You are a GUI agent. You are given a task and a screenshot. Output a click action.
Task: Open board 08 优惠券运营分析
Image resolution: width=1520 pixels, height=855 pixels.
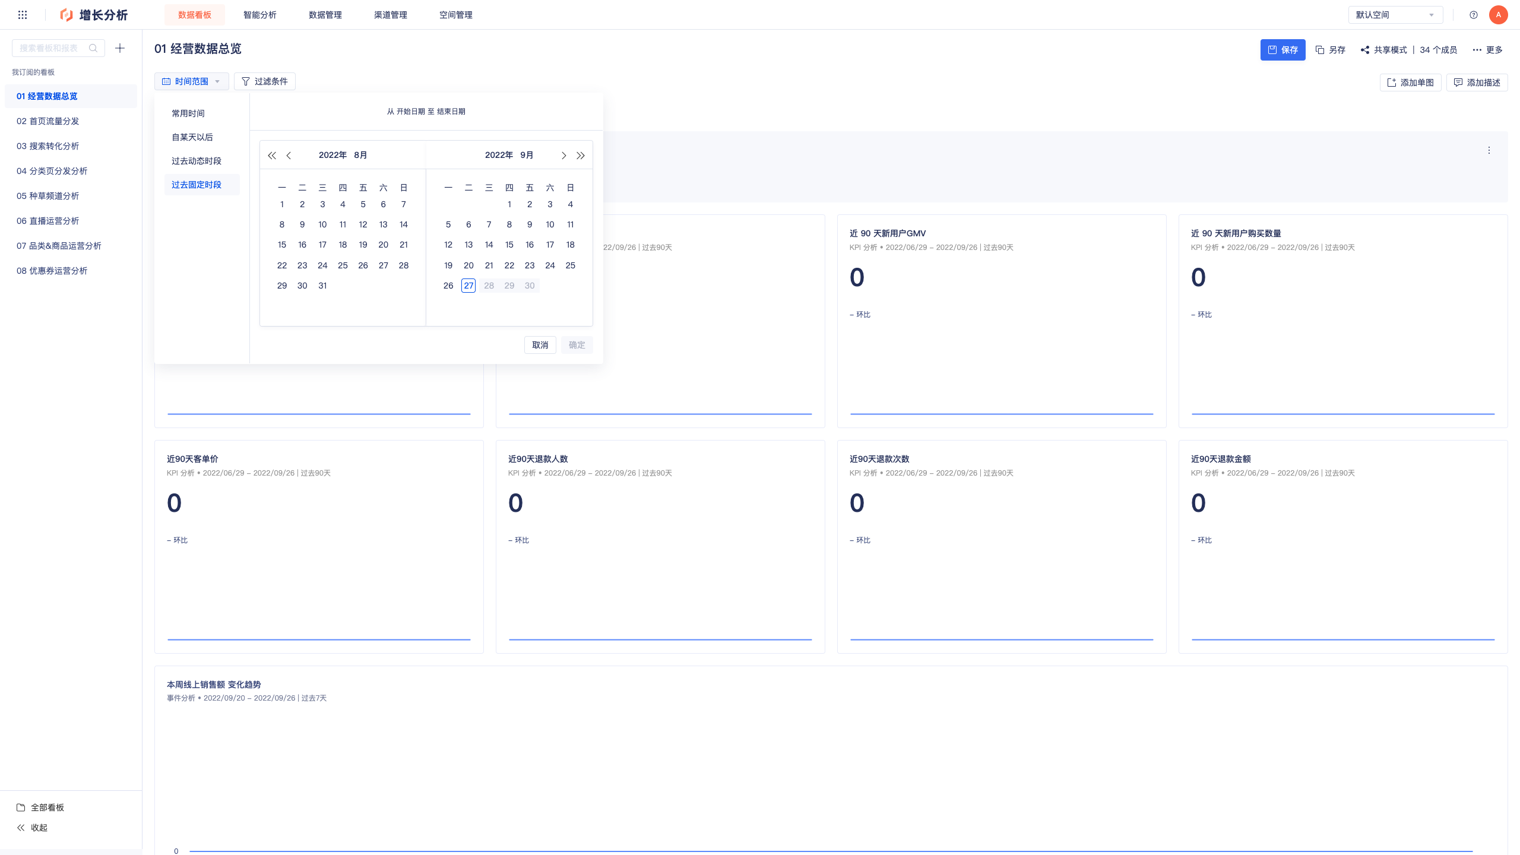(x=71, y=271)
